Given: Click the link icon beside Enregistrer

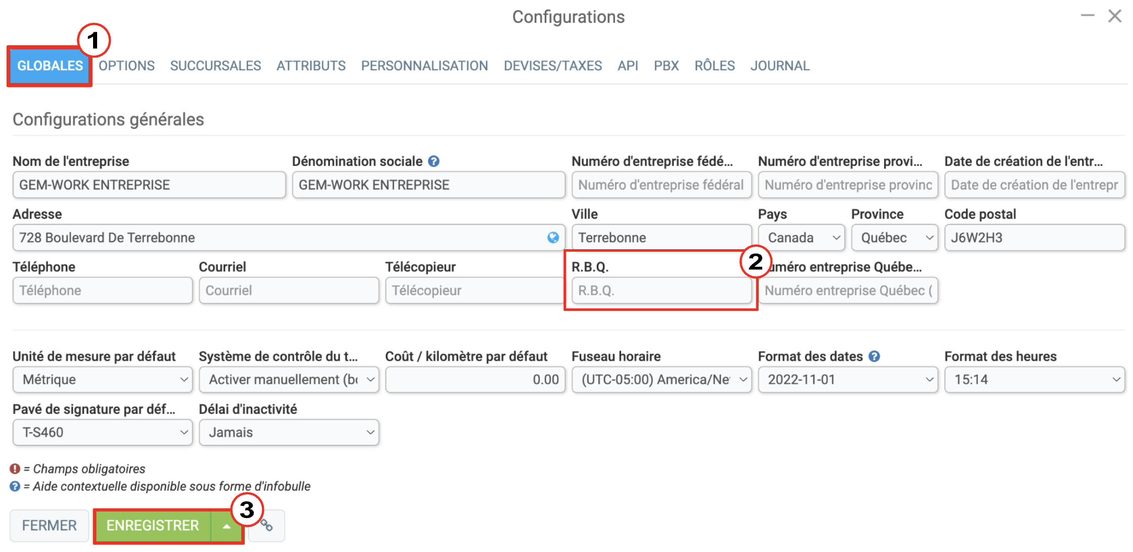Looking at the screenshot, I should [x=267, y=526].
